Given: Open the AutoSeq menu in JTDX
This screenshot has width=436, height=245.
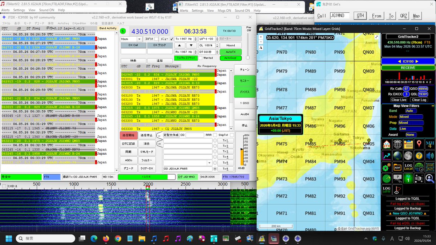Looking at the screenshot, I should click(63, 23).
